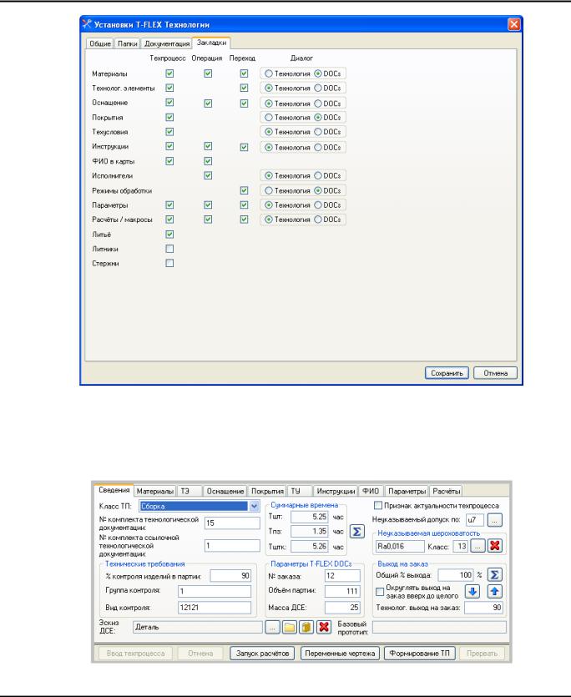Click the Группа контроля input field
Viewport: 571px width, 697px height.
click(x=215, y=591)
